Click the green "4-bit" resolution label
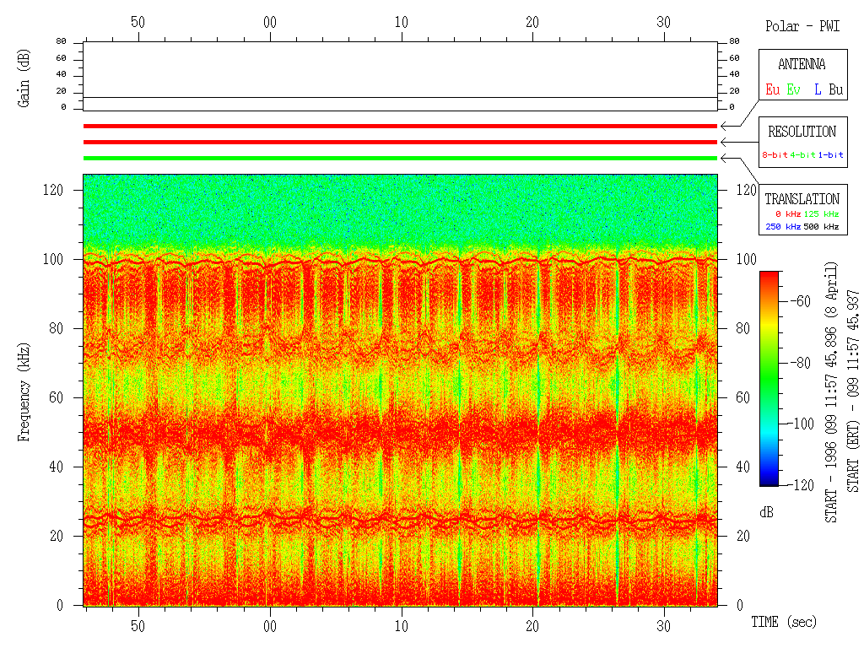Viewport: 864px width, 648px height. (803, 155)
